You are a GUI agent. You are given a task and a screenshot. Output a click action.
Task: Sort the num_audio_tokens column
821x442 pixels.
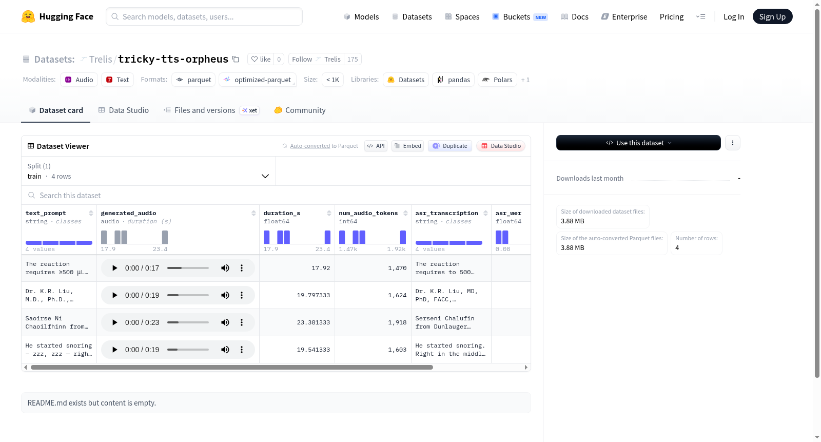(x=405, y=213)
